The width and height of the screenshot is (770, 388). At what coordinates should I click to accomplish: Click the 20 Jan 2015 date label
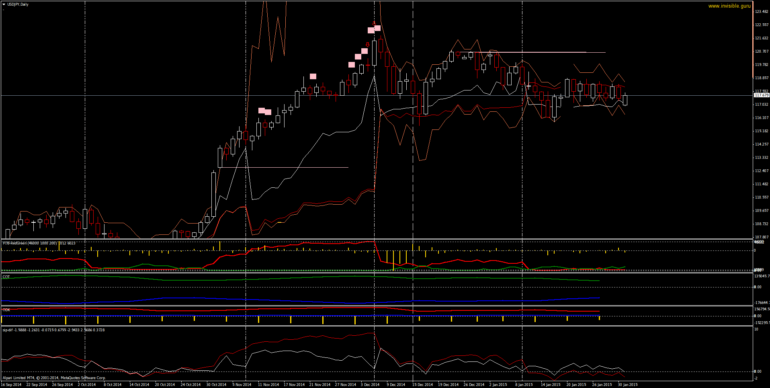point(576,384)
